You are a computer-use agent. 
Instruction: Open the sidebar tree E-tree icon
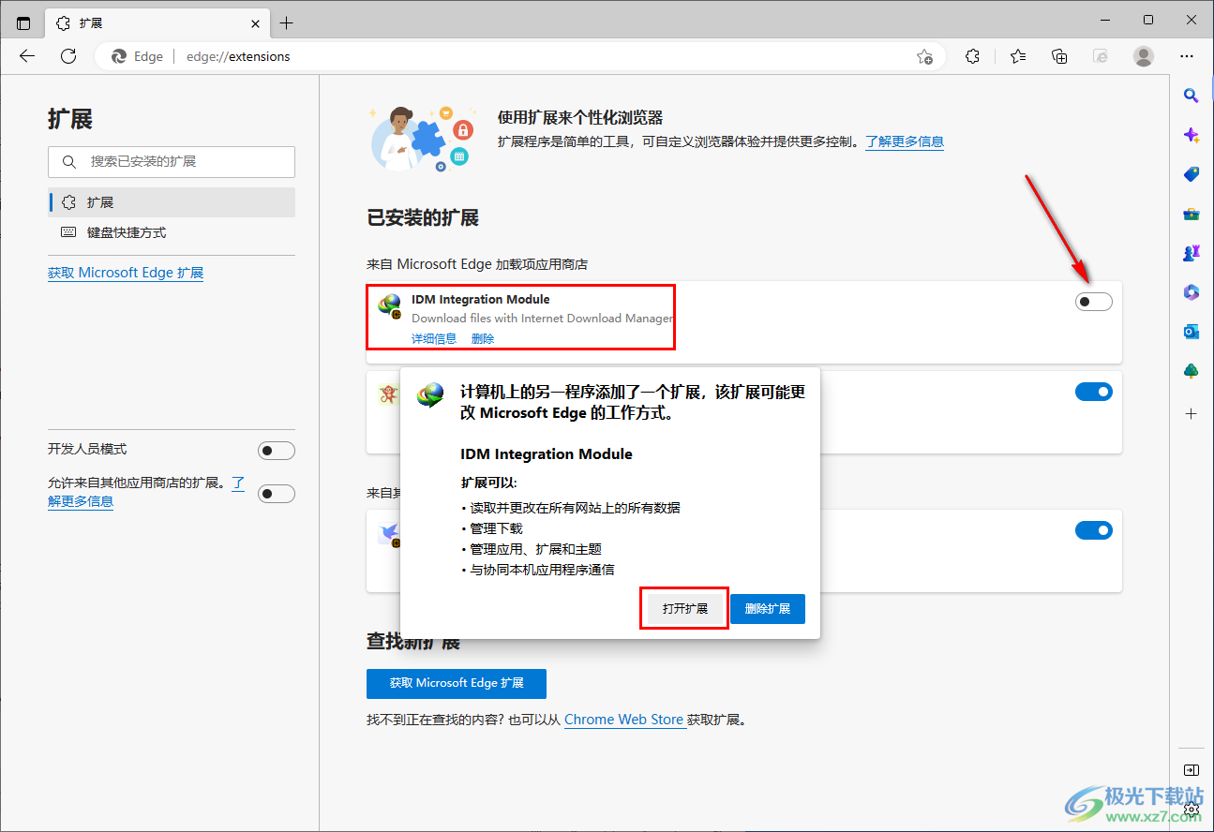click(x=1192, y=371)
